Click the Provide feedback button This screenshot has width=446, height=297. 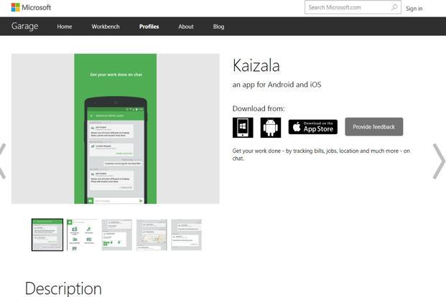[x=373, y=127]
